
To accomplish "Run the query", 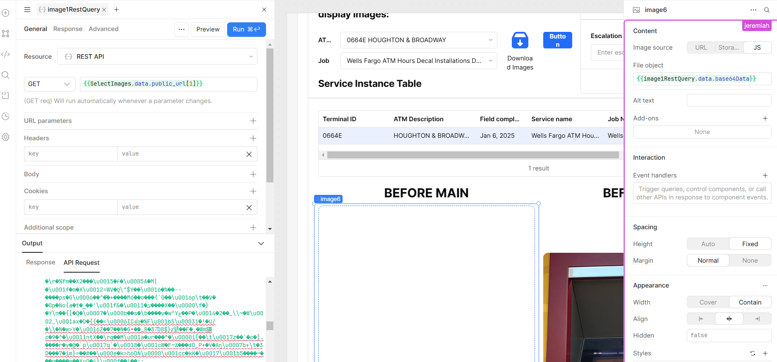I will tap(247, 29).
